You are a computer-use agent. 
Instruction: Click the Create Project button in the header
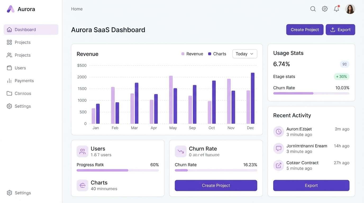tap(304, 29)
